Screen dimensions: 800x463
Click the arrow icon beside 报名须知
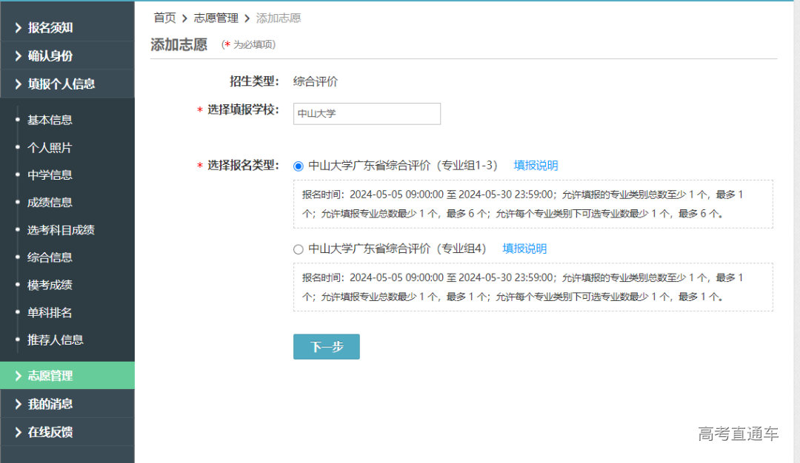tap(17, 27)
